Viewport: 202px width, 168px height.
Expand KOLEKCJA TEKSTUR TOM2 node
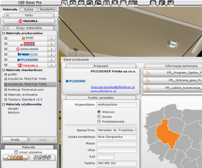pyautogui.click(x=6, y=84)
